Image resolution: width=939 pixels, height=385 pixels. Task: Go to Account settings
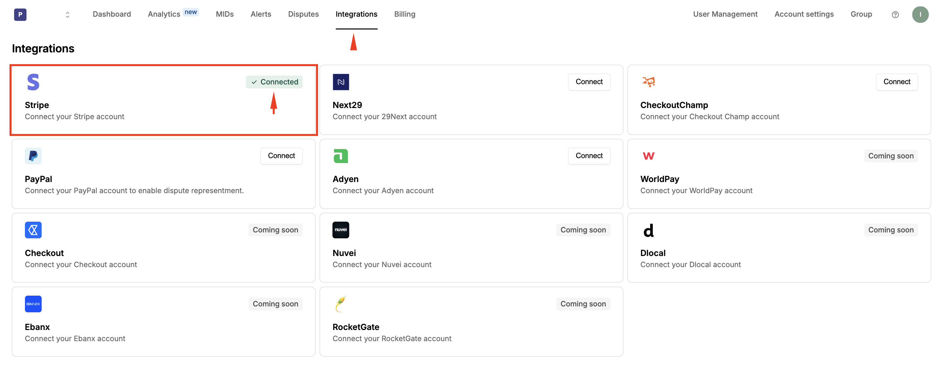pos(804,14)
